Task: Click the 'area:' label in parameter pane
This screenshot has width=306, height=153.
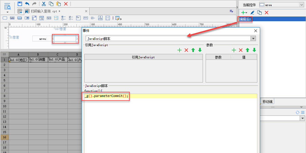Action: (x=43, y=39)
